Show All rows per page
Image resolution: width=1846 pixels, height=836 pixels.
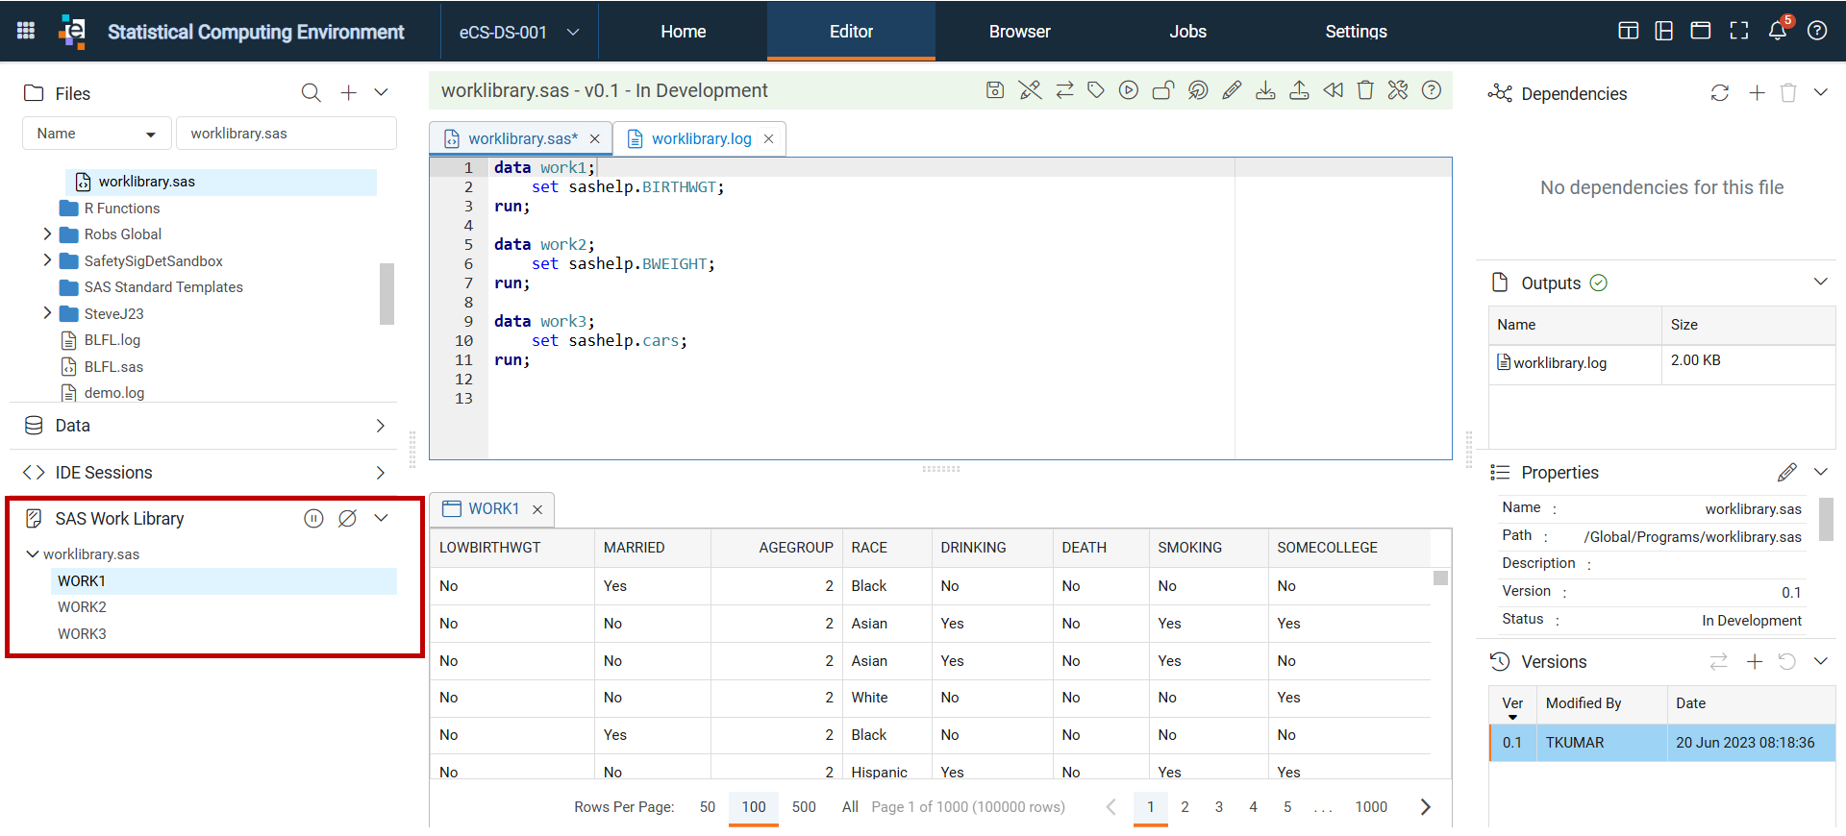click(x=850, y=807)
